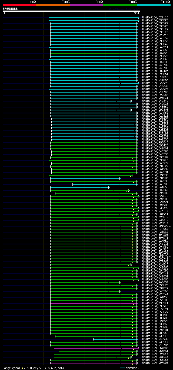This screenshot has height=370, width=173.
Task: Select hit label UniRef100_P27199
Action: [155, 133]
